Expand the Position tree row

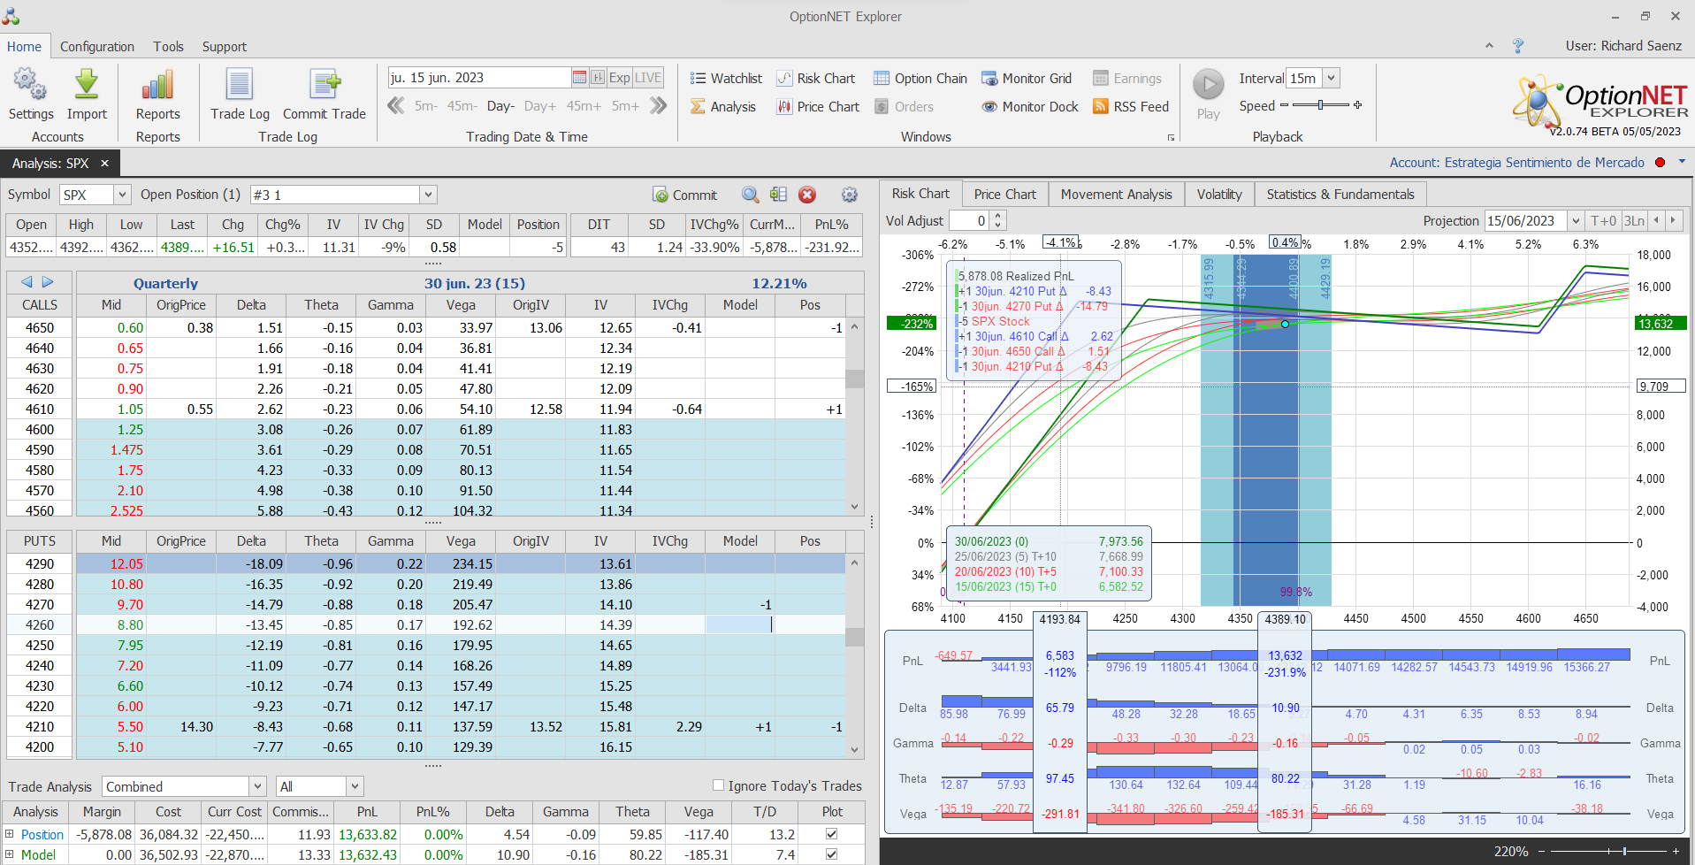(x=10, y=834)
